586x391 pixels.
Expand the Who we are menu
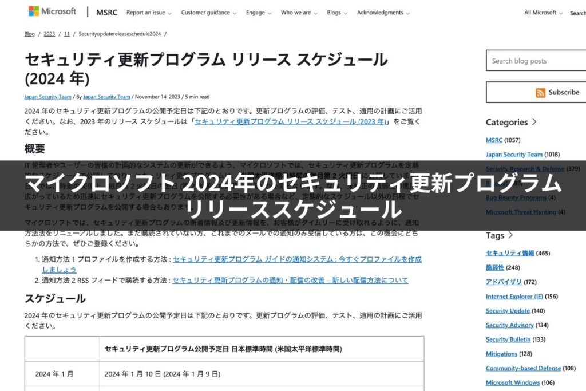[299, 13]
